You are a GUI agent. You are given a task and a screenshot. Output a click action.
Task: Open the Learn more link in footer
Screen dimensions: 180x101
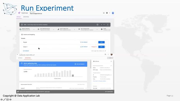click(x=47, y=92)
